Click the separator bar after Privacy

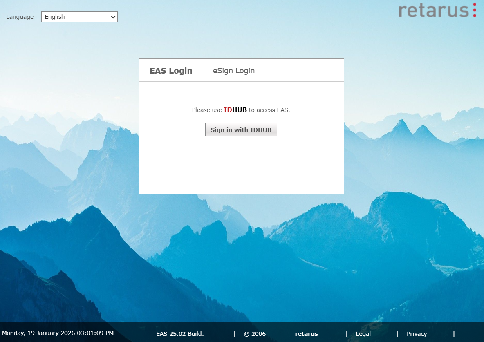454,334
